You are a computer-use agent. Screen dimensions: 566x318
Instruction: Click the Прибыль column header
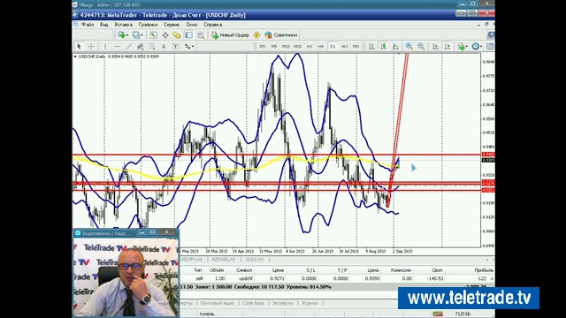484,270
